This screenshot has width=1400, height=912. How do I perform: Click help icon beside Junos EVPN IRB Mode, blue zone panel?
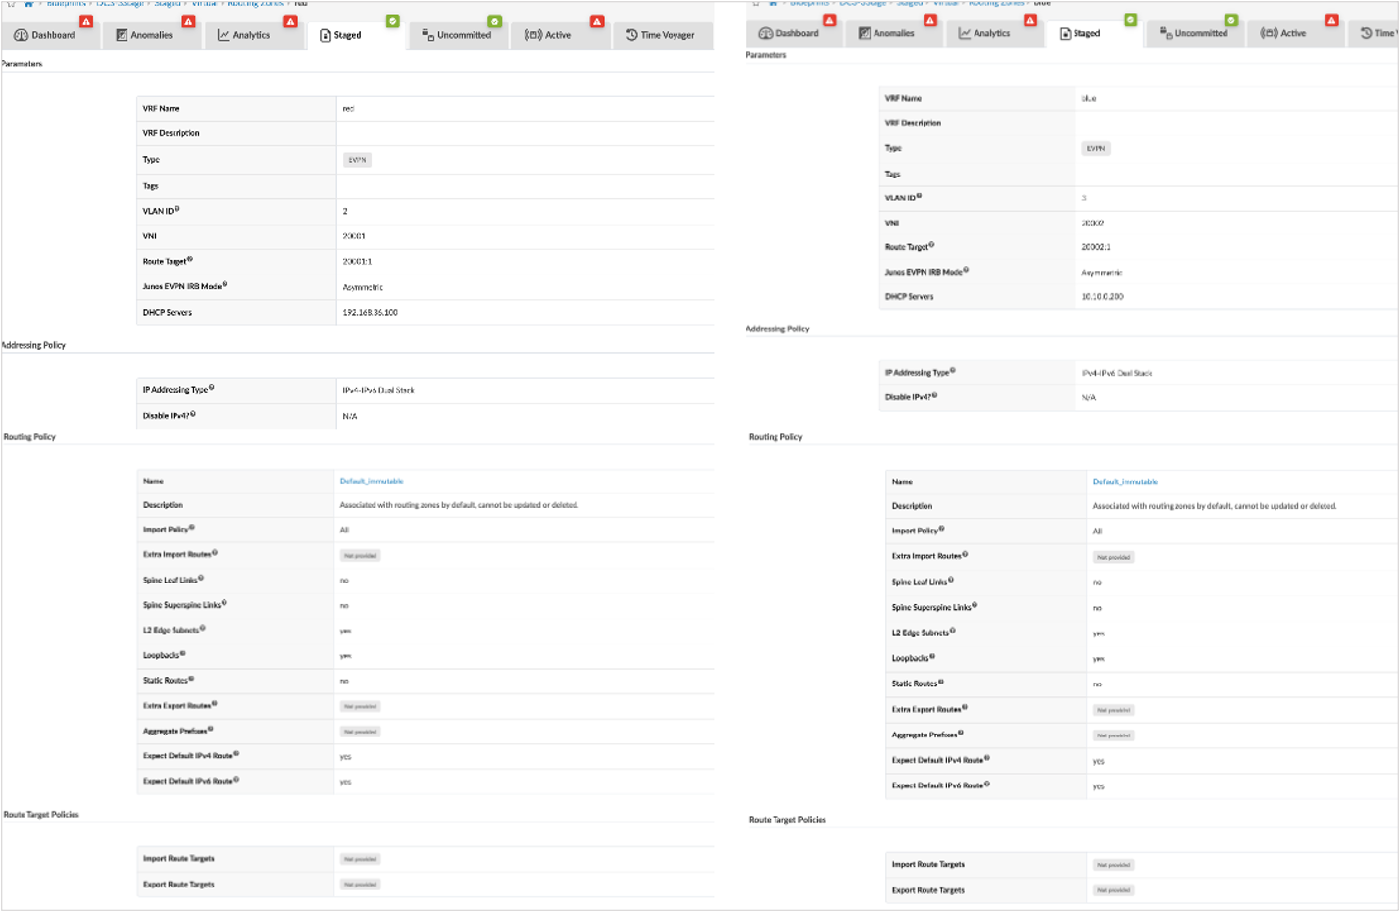(x=967, y=270)
